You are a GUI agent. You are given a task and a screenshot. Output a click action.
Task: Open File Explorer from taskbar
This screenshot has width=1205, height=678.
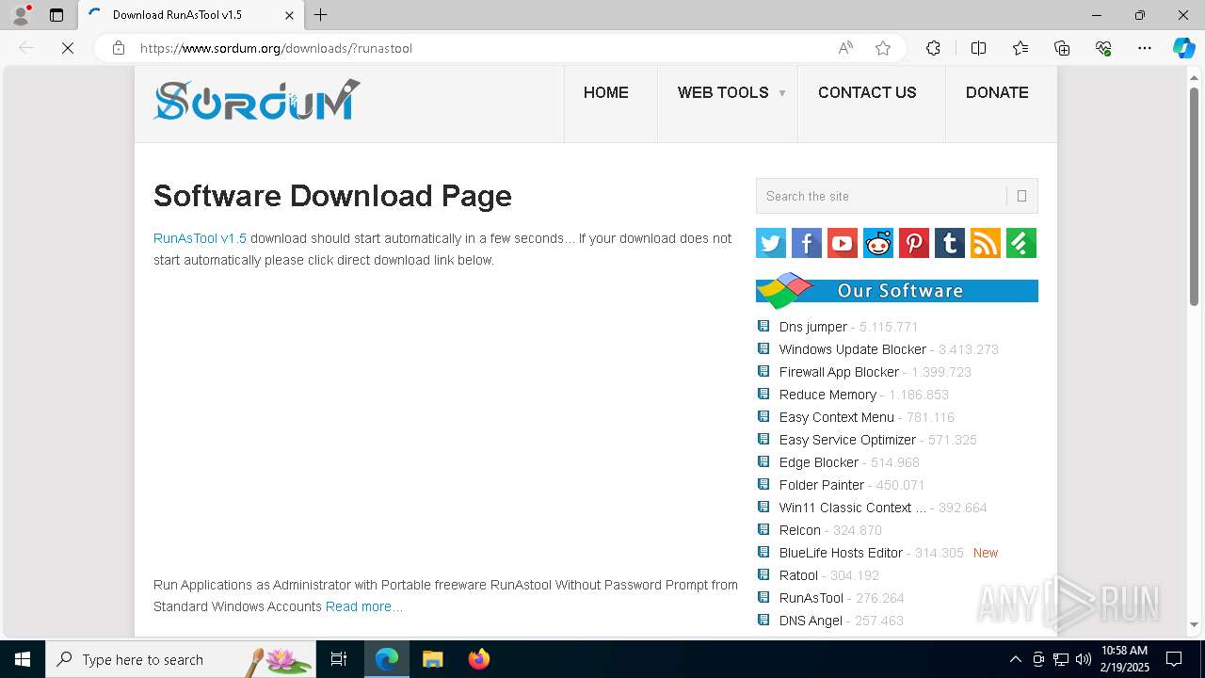[432, 659]
